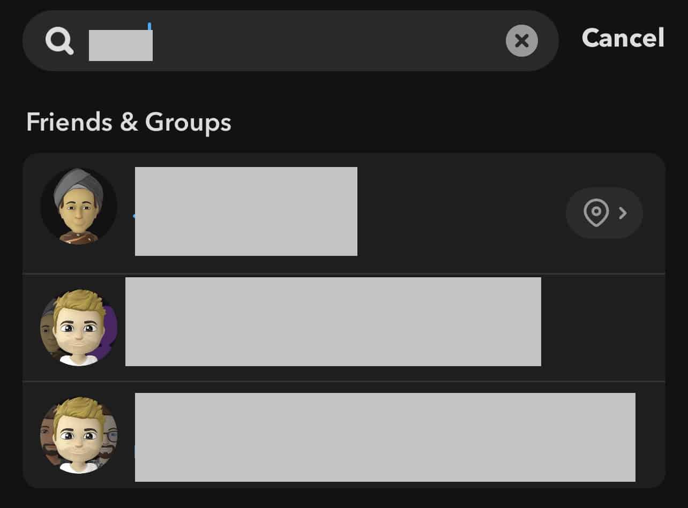Viewport: 688px width, 508px height.
Task: Click the magnifying glass search icon
Action: click(x=59, y=41)
